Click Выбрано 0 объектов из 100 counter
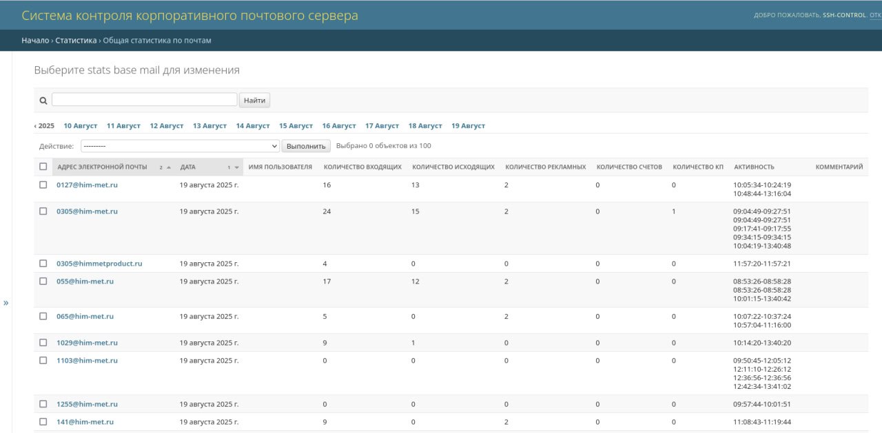 pos(384,146)
